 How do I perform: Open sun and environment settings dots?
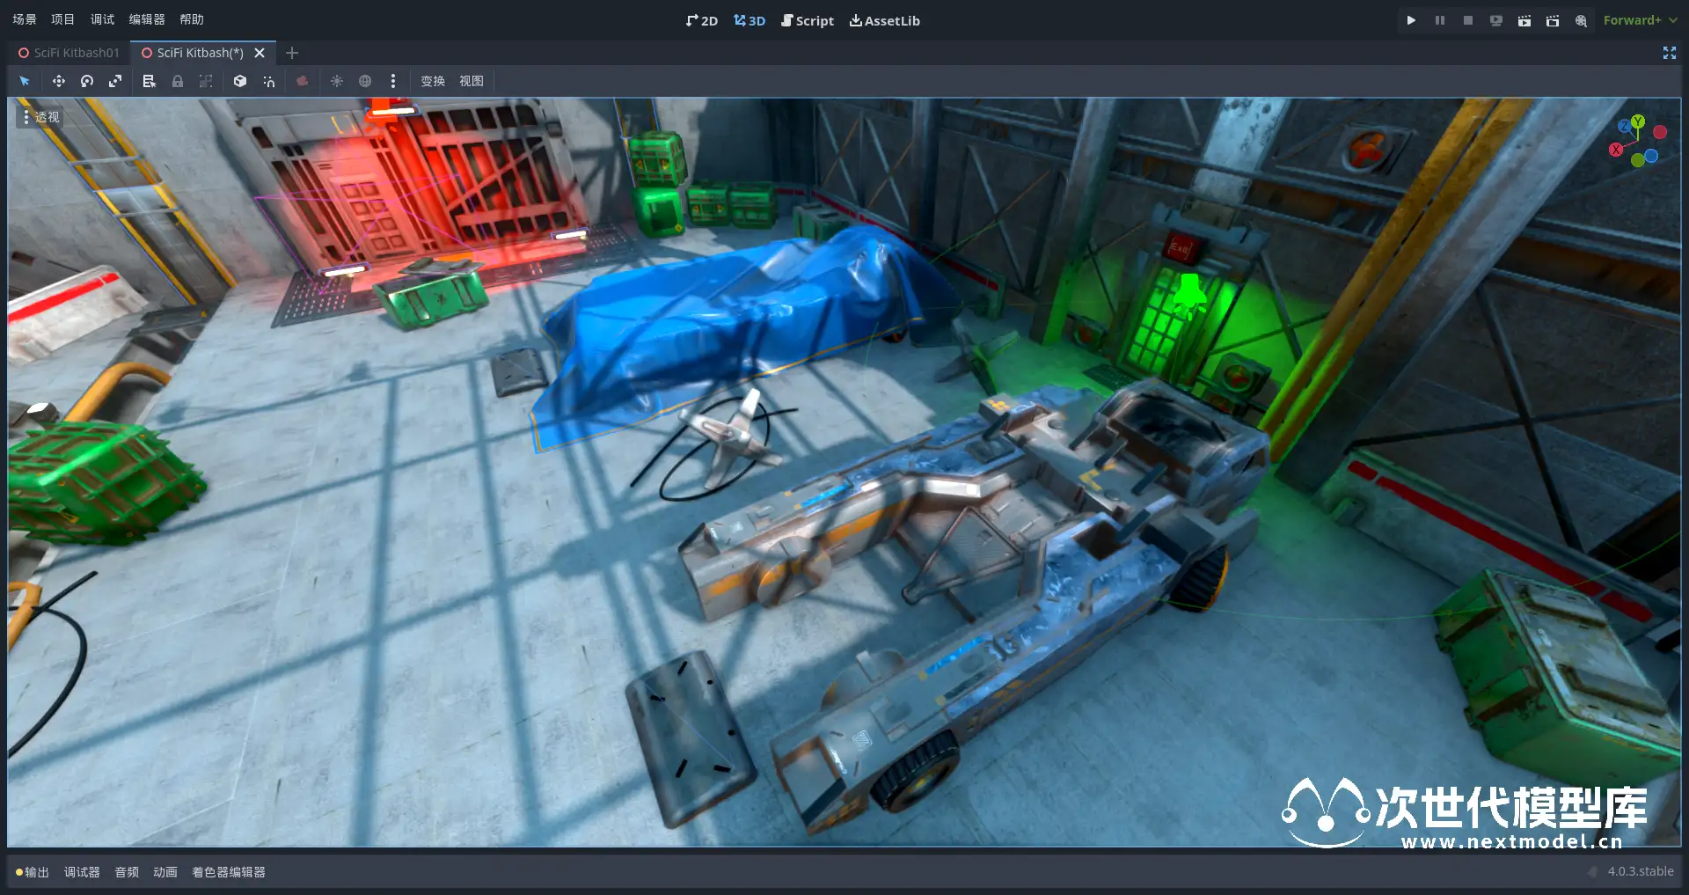393,81
